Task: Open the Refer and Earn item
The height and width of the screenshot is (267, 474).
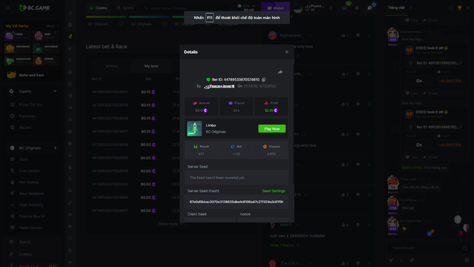Action: [x=32, y=75]
